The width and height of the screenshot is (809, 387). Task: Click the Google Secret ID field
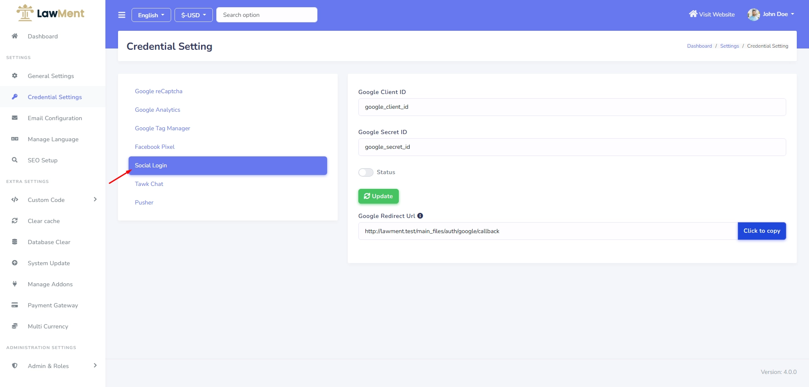pyautogui.click(x=572, y=147)
